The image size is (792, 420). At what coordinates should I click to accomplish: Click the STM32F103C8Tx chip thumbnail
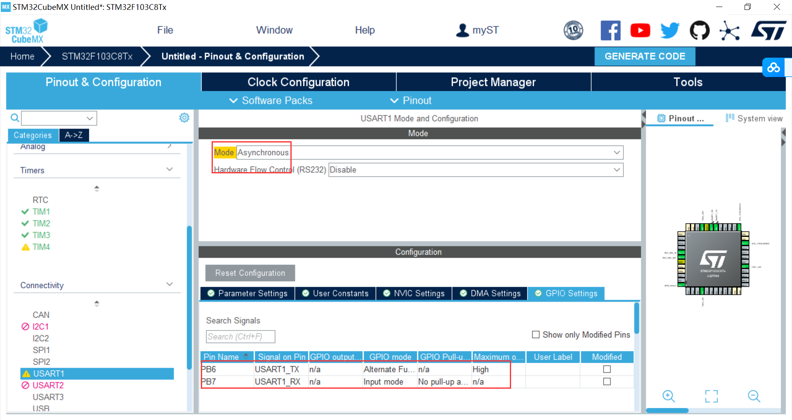pyautogui.click(x=713, y=259)
